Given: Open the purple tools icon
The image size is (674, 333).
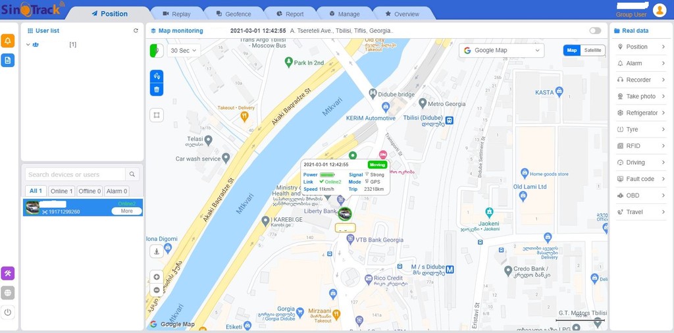Looking at the screenshot, I should pos(8,273).
